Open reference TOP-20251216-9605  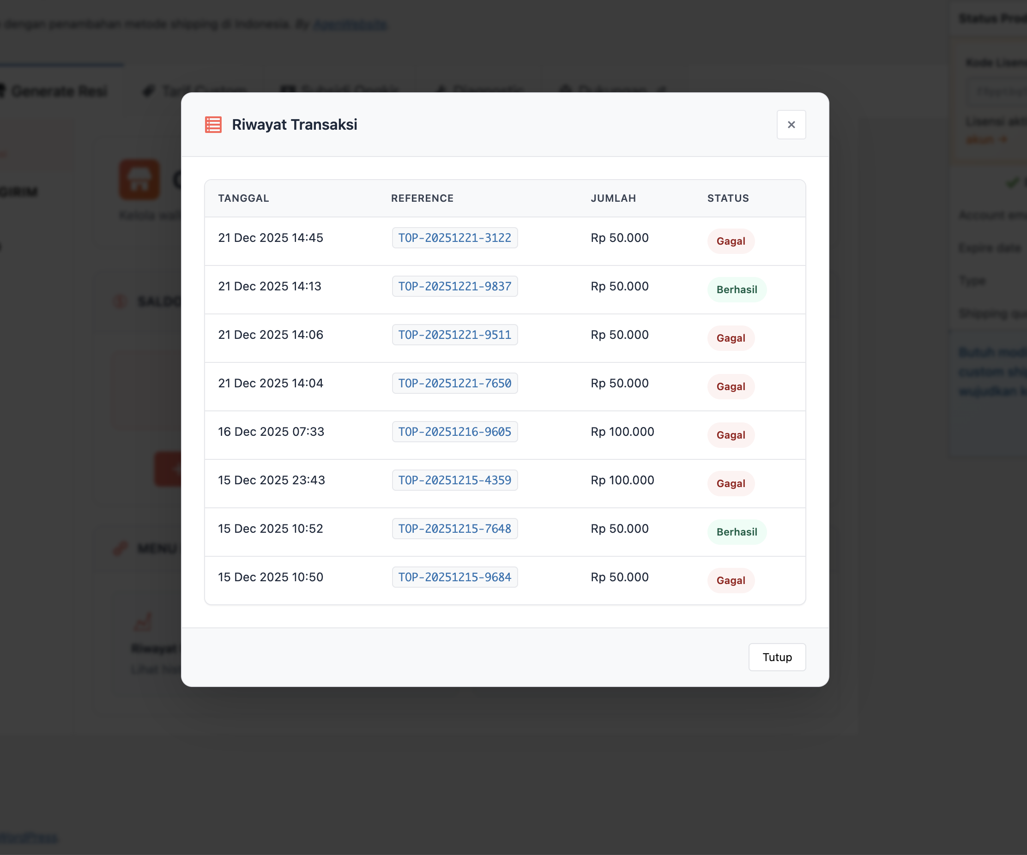tap(454, 431)
